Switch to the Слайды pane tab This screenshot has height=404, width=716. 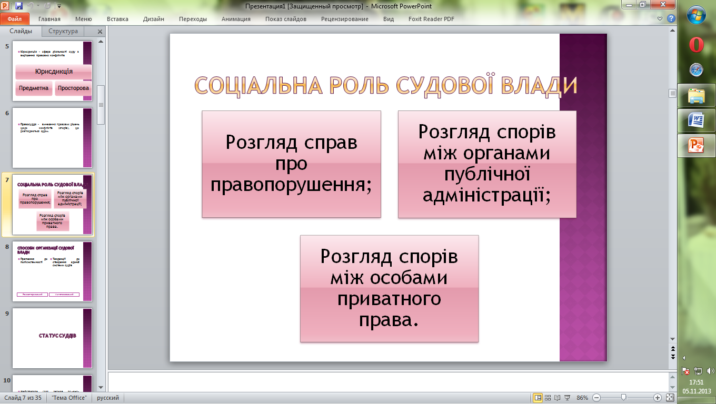(x=21, y=31)
